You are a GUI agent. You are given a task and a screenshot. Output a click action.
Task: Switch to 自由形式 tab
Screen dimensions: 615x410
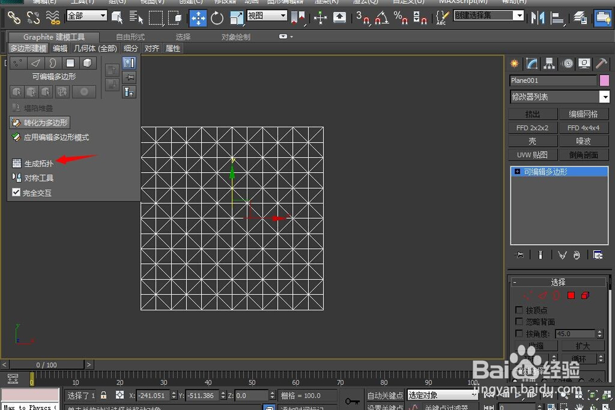pyautogui.click(x=130, y=37)
